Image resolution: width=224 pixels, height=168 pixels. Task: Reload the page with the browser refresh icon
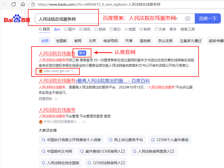point(14,4)
